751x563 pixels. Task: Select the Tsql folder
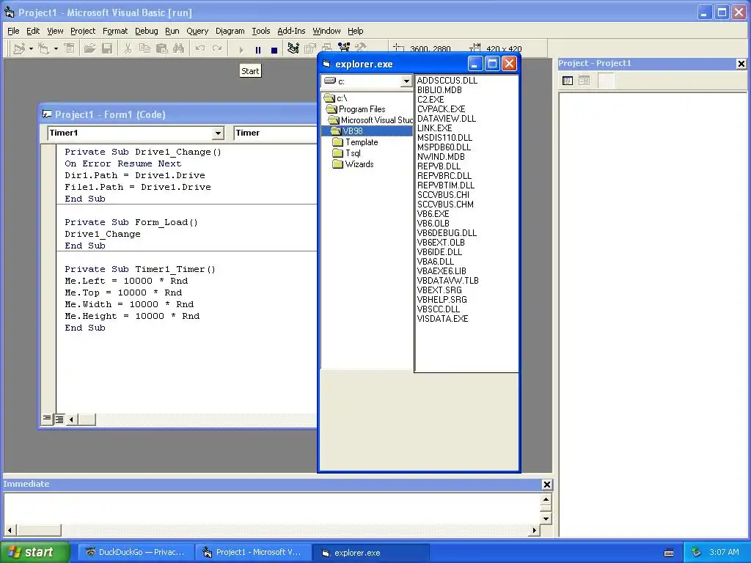tap(346, 153)
